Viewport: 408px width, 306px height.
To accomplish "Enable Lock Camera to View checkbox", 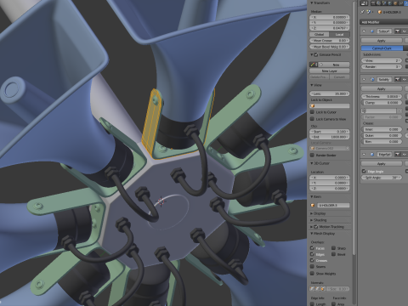I will tap(312, 119).
